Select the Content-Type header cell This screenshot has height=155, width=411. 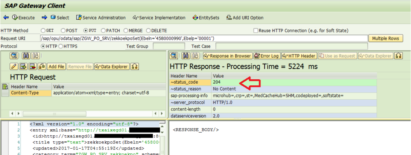point(31,93)
